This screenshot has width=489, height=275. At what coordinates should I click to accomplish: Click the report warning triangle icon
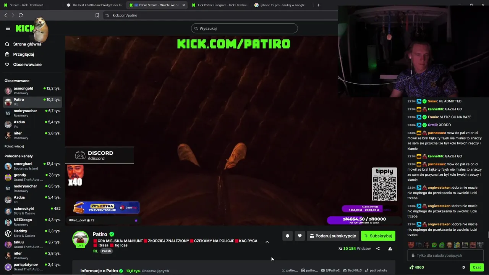pos(390,249)
